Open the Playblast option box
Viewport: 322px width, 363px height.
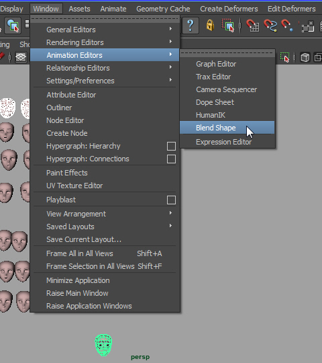pyautogui.click(x=171, y=200)
